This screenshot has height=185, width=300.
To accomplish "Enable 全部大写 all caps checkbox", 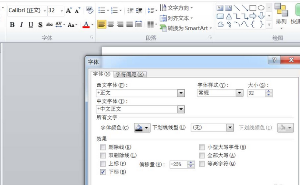I will coord(202,156).
